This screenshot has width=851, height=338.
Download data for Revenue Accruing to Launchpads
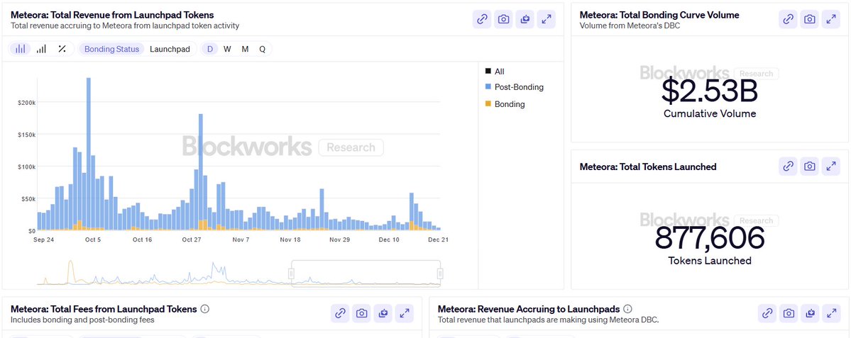click(x=811, y=313)
